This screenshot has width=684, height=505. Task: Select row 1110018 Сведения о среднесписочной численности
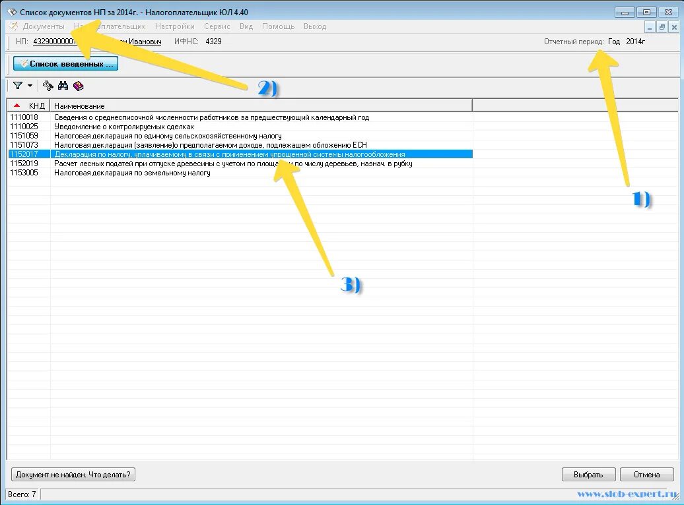pyautogui.click(x=240, y=117)
